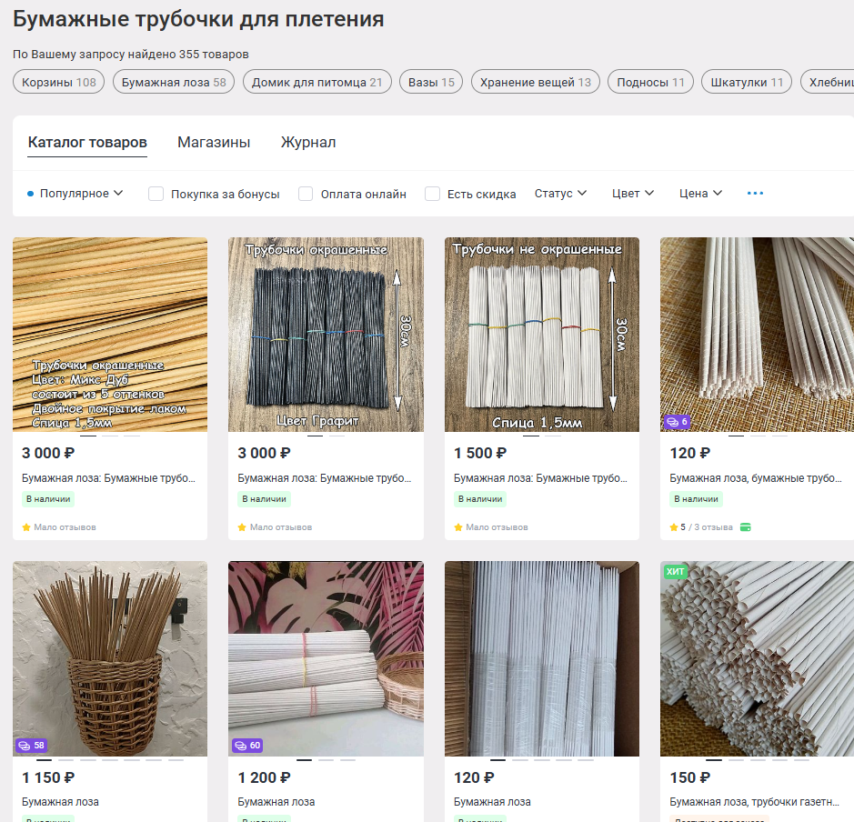Click star icon on the 1 500 ₽ product card
Viewport: 854px width, 822px height.
pyautogui.click(x=458, y=527)
